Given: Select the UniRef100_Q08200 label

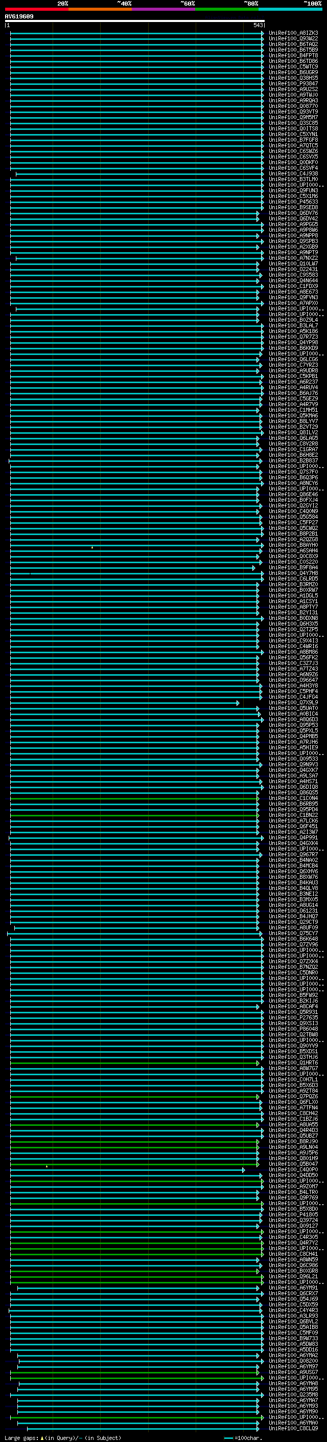Looking at the screenshot, I should click(293, 1361).
